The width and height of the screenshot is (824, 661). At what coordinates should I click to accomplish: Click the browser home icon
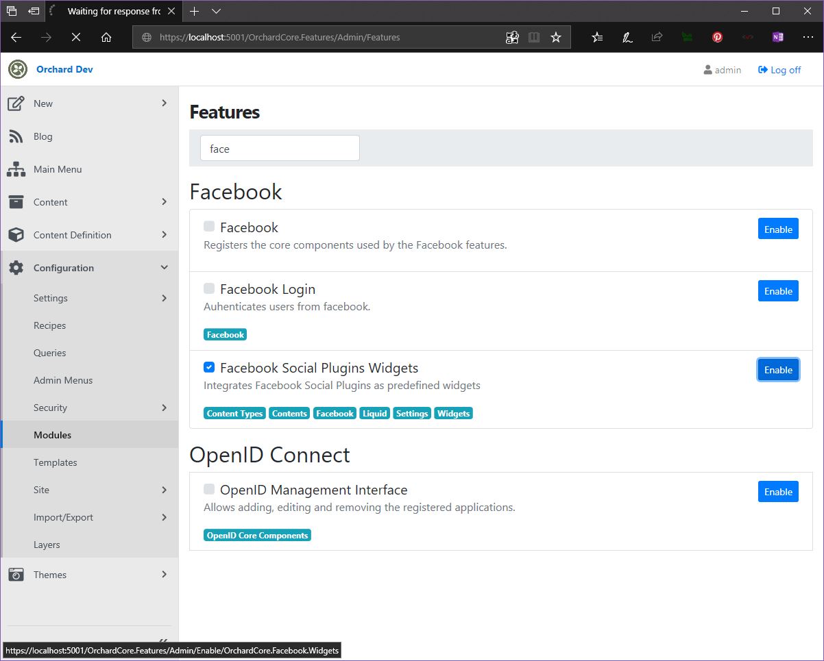[106, 38]
